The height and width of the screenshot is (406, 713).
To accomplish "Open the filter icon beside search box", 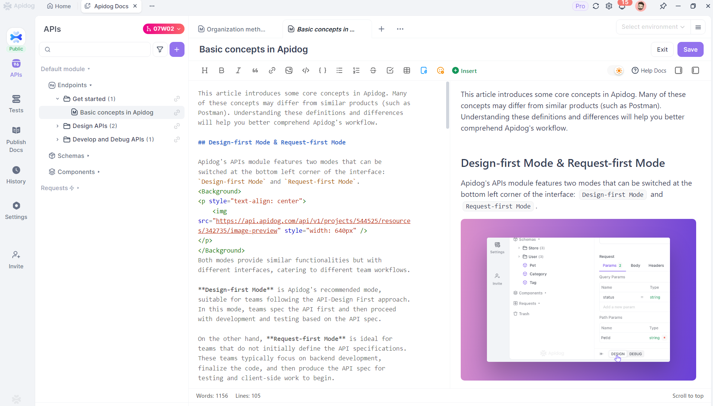I will (x=160, y=49).
